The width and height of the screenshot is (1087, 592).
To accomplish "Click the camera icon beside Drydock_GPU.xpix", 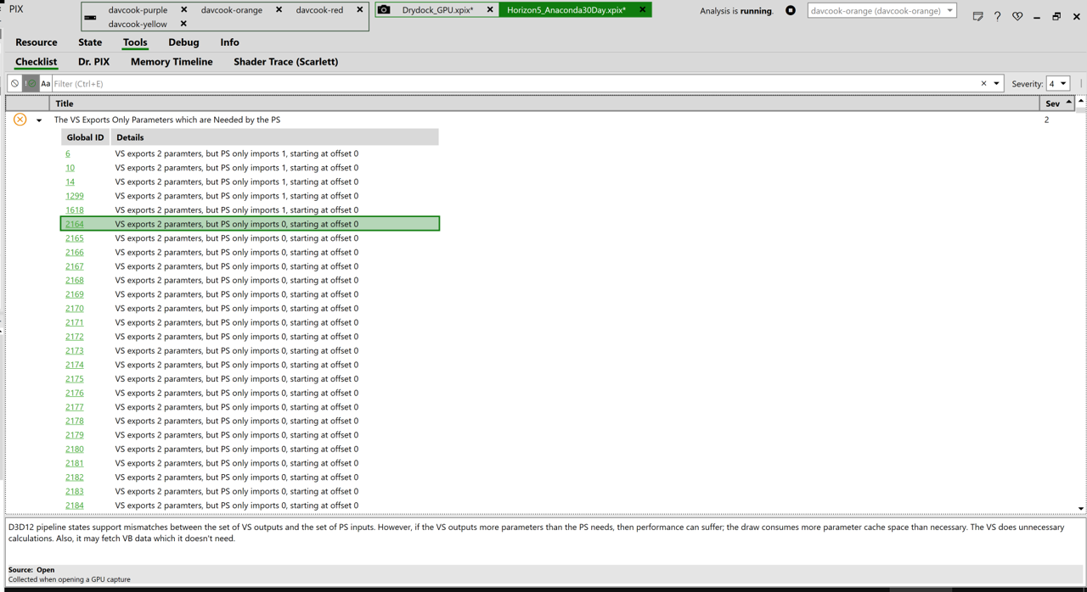I will (385, 10).
